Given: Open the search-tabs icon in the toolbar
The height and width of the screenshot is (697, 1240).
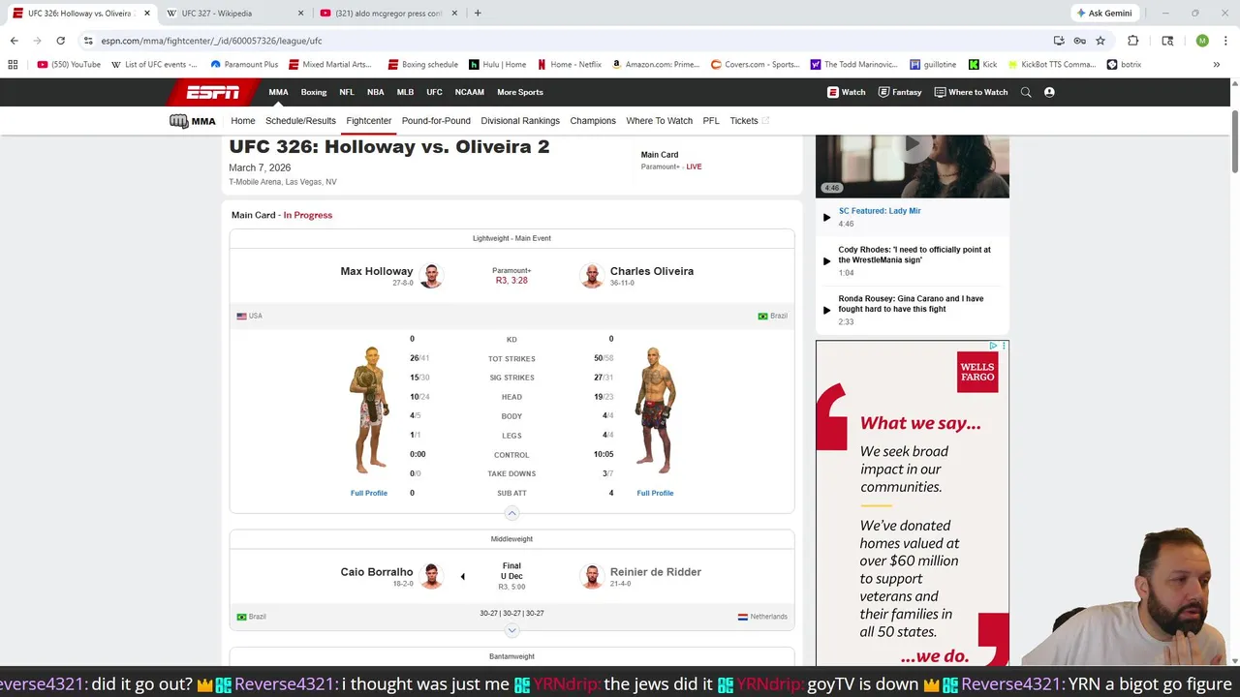Looking at the screenshot, I should [1167, 41].
